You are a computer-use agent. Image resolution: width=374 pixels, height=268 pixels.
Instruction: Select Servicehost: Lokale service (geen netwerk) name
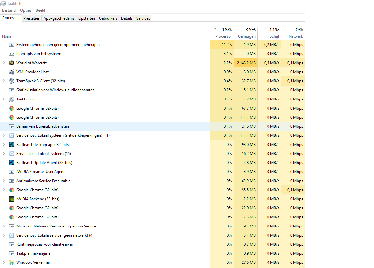pos(55,235)
